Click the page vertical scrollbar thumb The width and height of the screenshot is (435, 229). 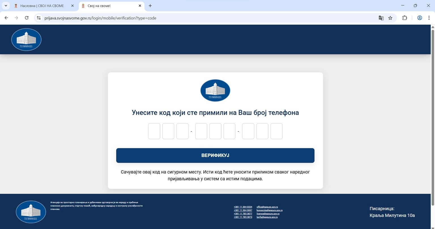pos(432,117)
